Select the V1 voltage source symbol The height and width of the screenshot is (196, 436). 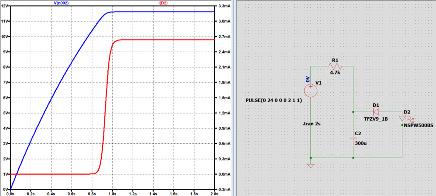tap(310, 91)
